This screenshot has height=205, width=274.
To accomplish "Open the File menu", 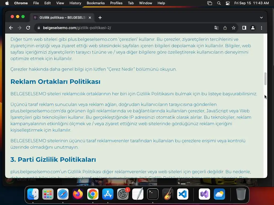I will pos(36,3).
